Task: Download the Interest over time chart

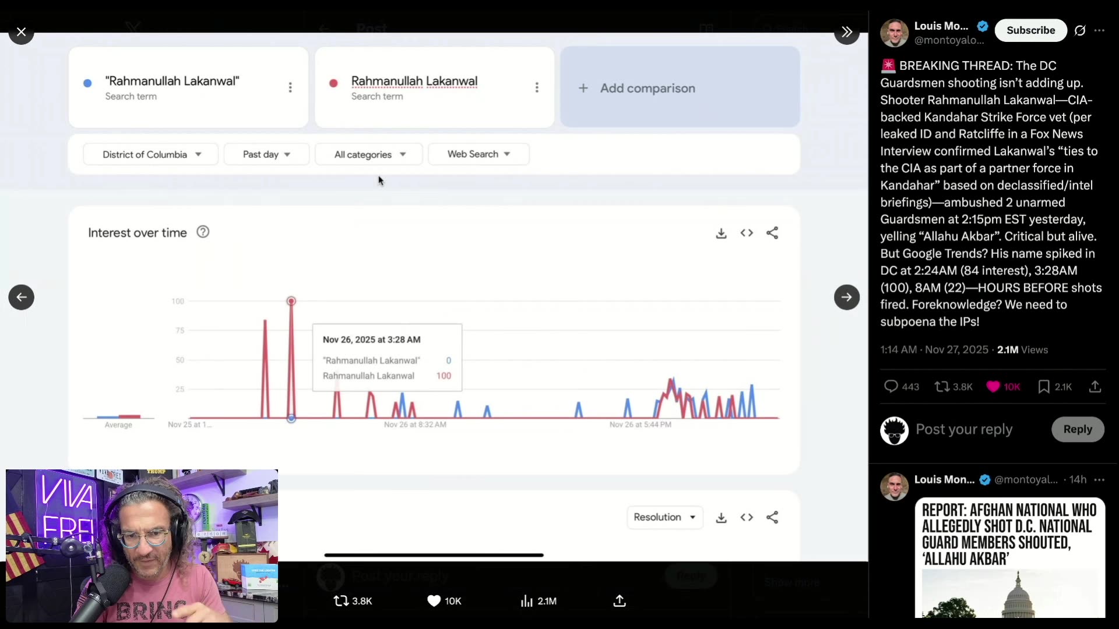Action: coord(721,233)
